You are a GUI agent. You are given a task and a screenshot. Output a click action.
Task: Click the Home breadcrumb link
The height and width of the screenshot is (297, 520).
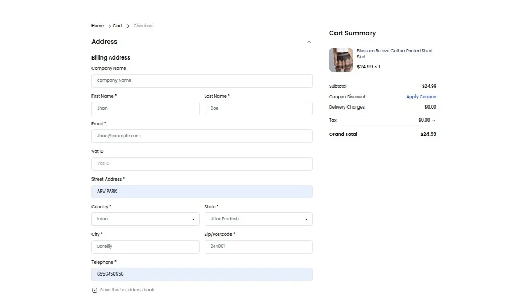pyautogui.click(x=98, y=26)
